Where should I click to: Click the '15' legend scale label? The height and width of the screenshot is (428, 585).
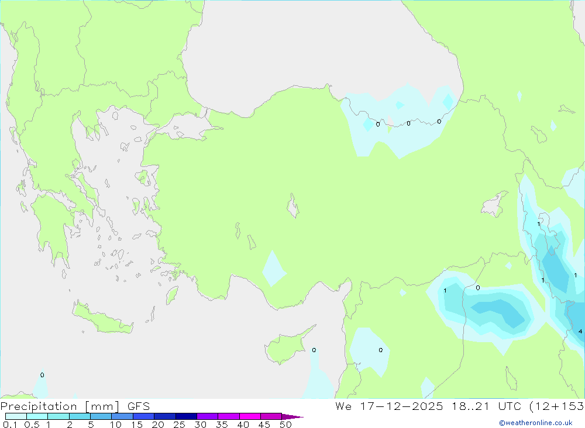pos(137,424)
